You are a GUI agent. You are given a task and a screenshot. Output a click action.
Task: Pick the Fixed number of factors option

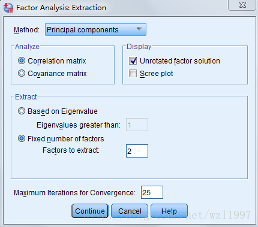click(x=22, y=138)
